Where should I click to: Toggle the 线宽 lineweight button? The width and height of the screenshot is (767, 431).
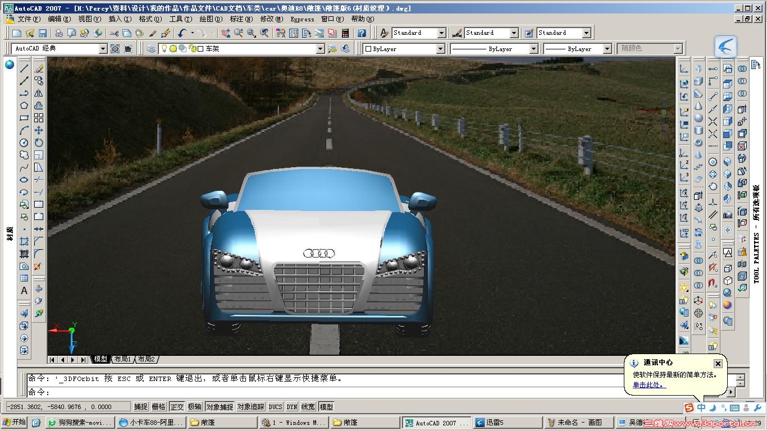point(308,407)
